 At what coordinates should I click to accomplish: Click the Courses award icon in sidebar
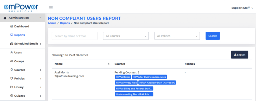(11, 70)
